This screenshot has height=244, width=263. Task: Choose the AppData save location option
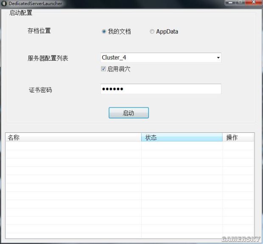[x=152, y=31]
